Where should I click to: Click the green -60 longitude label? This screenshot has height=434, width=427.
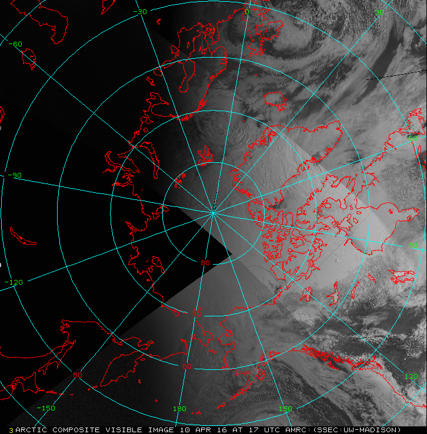15,44
